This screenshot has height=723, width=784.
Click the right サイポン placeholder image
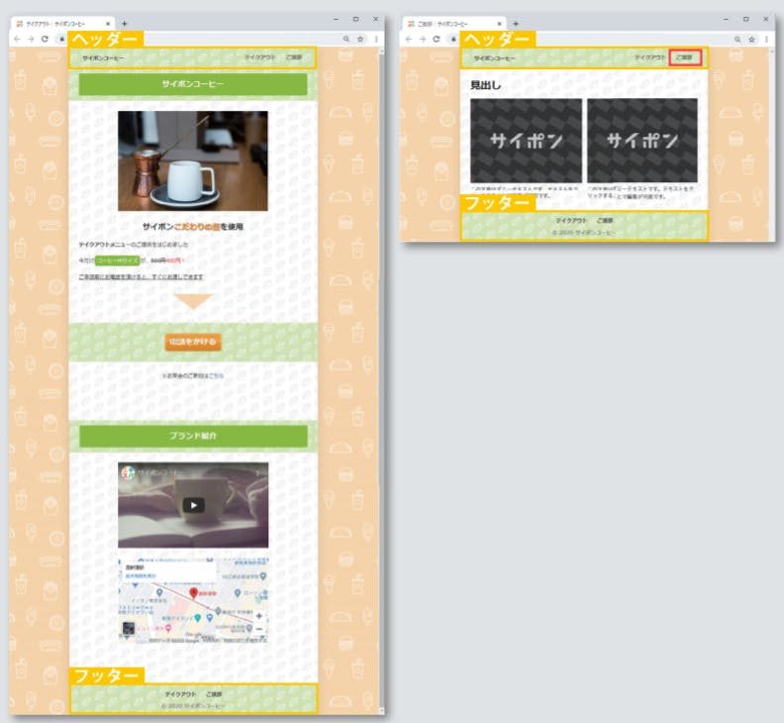coord(642,141)
